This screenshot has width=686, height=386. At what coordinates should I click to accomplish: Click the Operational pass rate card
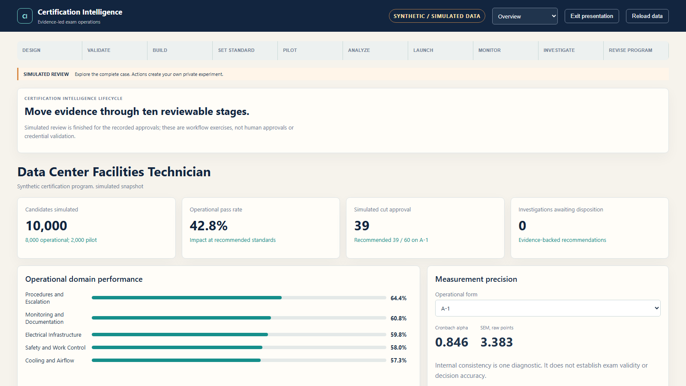[x=261, y=228]
